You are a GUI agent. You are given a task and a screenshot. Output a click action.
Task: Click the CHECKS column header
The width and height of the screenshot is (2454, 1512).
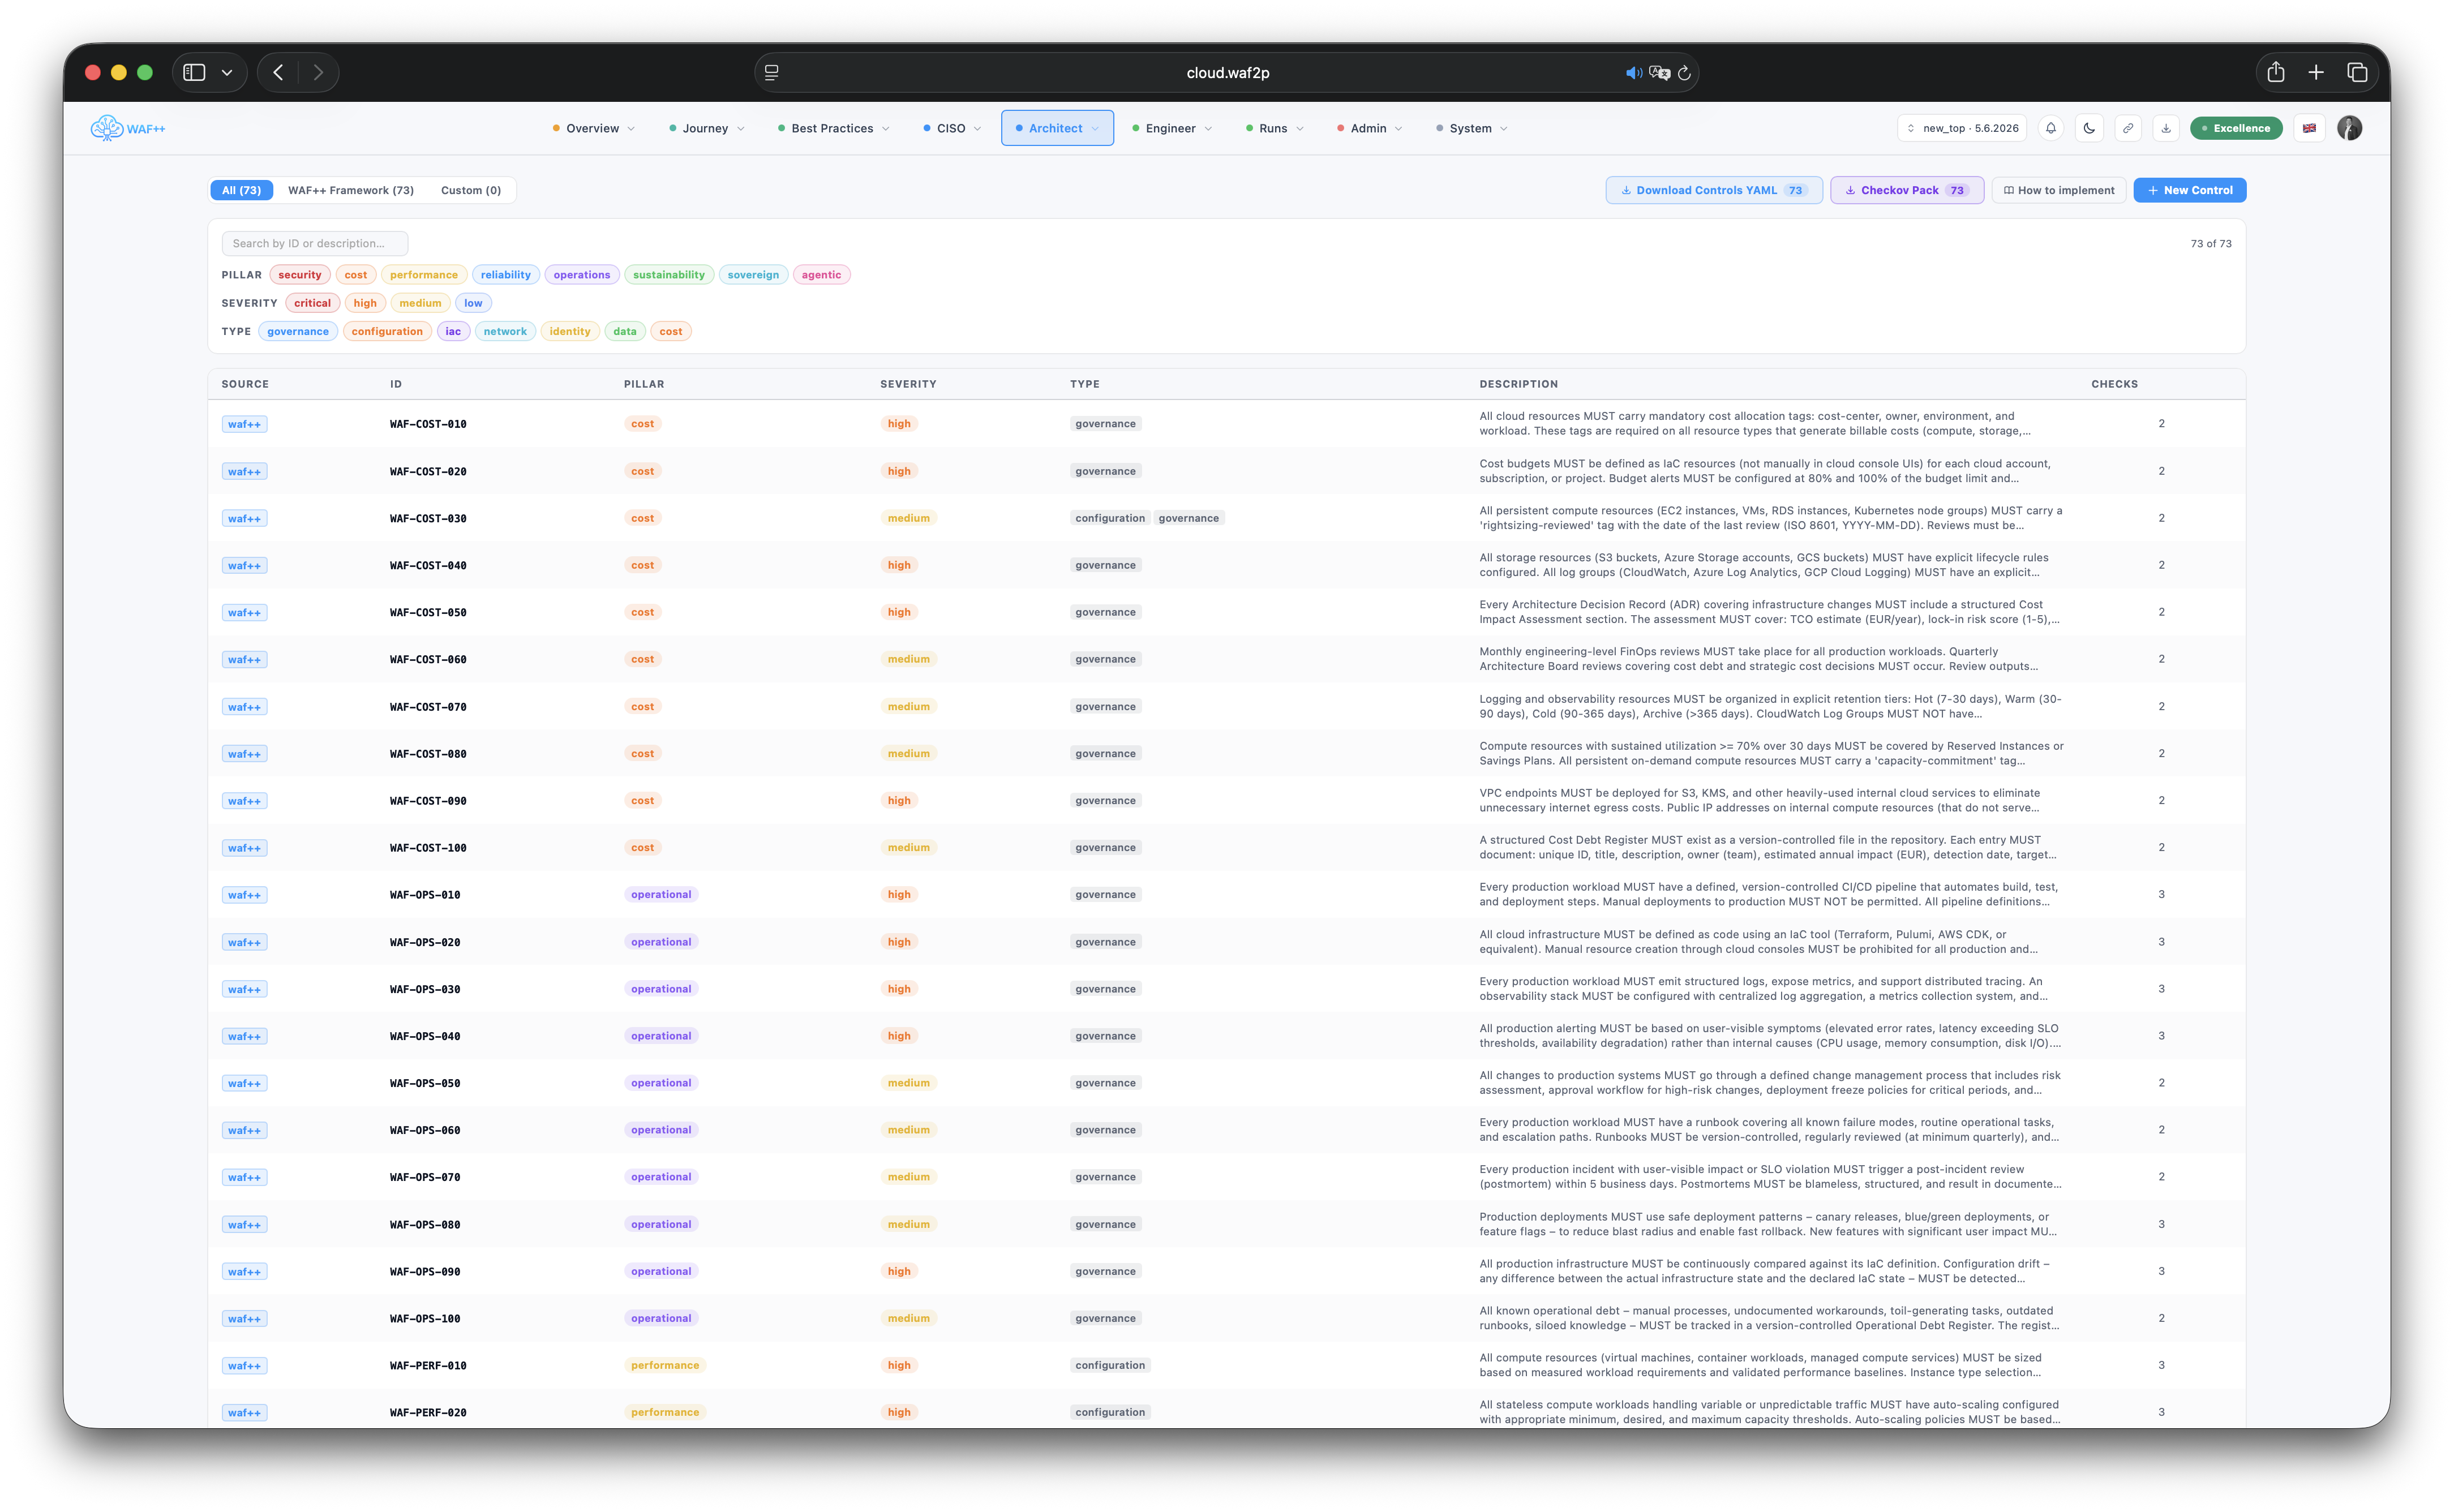pyautogui.click(x=2114, y=384)
